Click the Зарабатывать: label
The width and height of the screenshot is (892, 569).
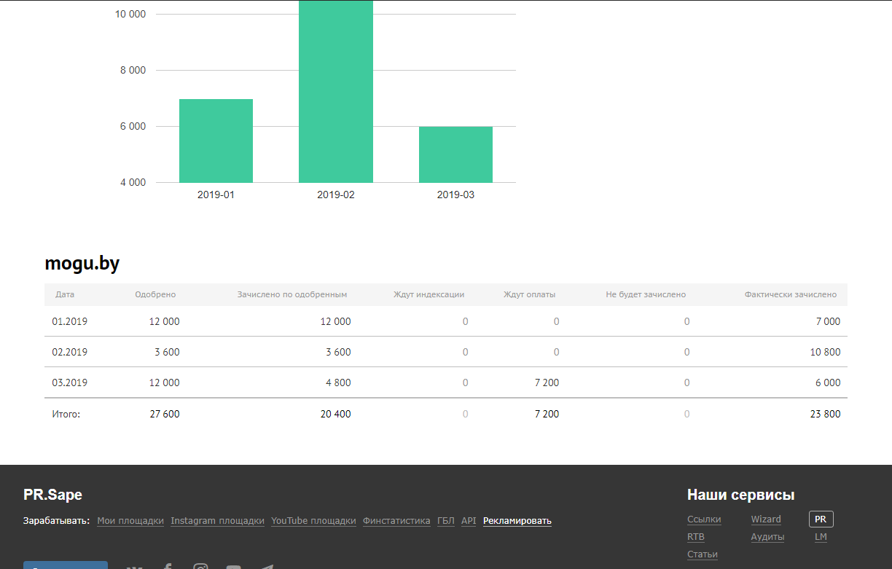point(56,521)
